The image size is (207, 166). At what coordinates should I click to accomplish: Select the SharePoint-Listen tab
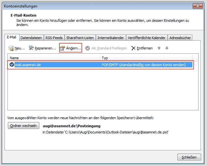(80, 38)
